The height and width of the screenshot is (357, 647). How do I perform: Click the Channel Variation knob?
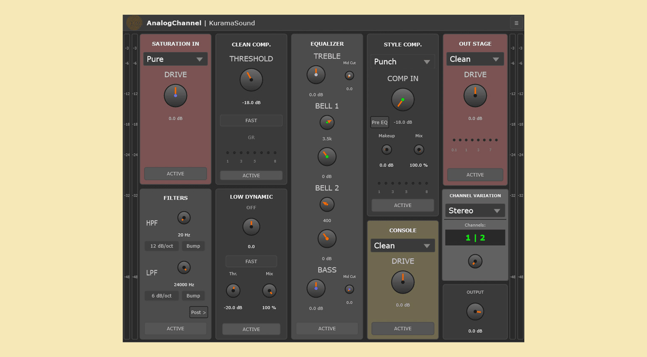coord(475,261)
